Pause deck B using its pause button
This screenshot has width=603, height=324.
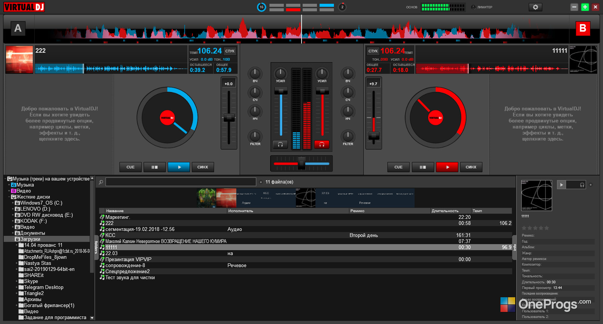click(x=423, y=167)
